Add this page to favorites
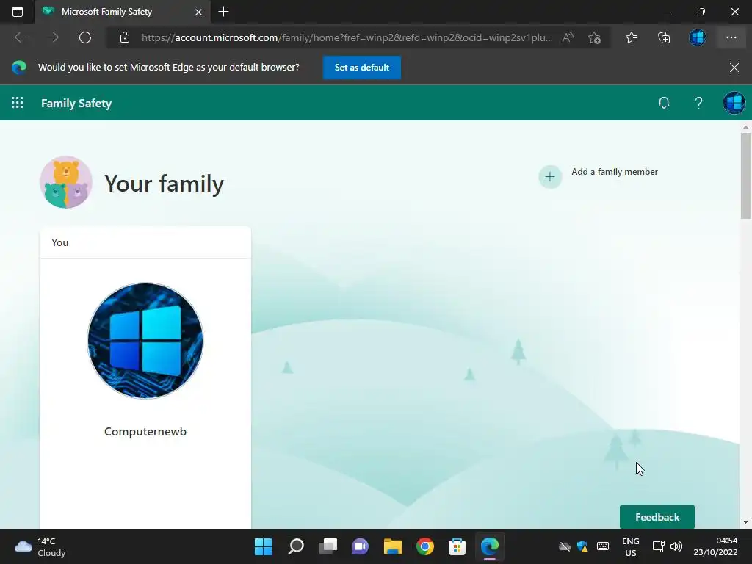 (x=595, y=37)
